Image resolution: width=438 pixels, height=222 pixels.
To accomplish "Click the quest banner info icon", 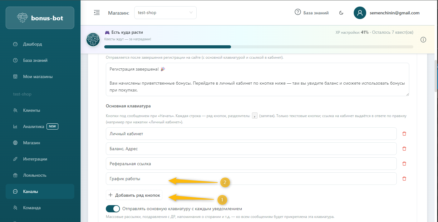I will (x=423, y=40).
